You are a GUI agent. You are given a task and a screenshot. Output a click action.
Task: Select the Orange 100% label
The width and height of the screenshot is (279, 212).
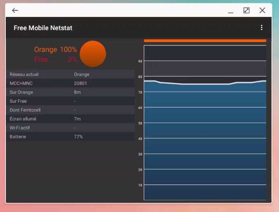(x=55, y=49)
